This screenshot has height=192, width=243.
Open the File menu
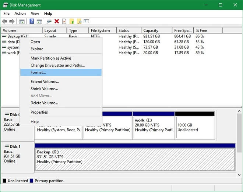(x=6, y=14)
